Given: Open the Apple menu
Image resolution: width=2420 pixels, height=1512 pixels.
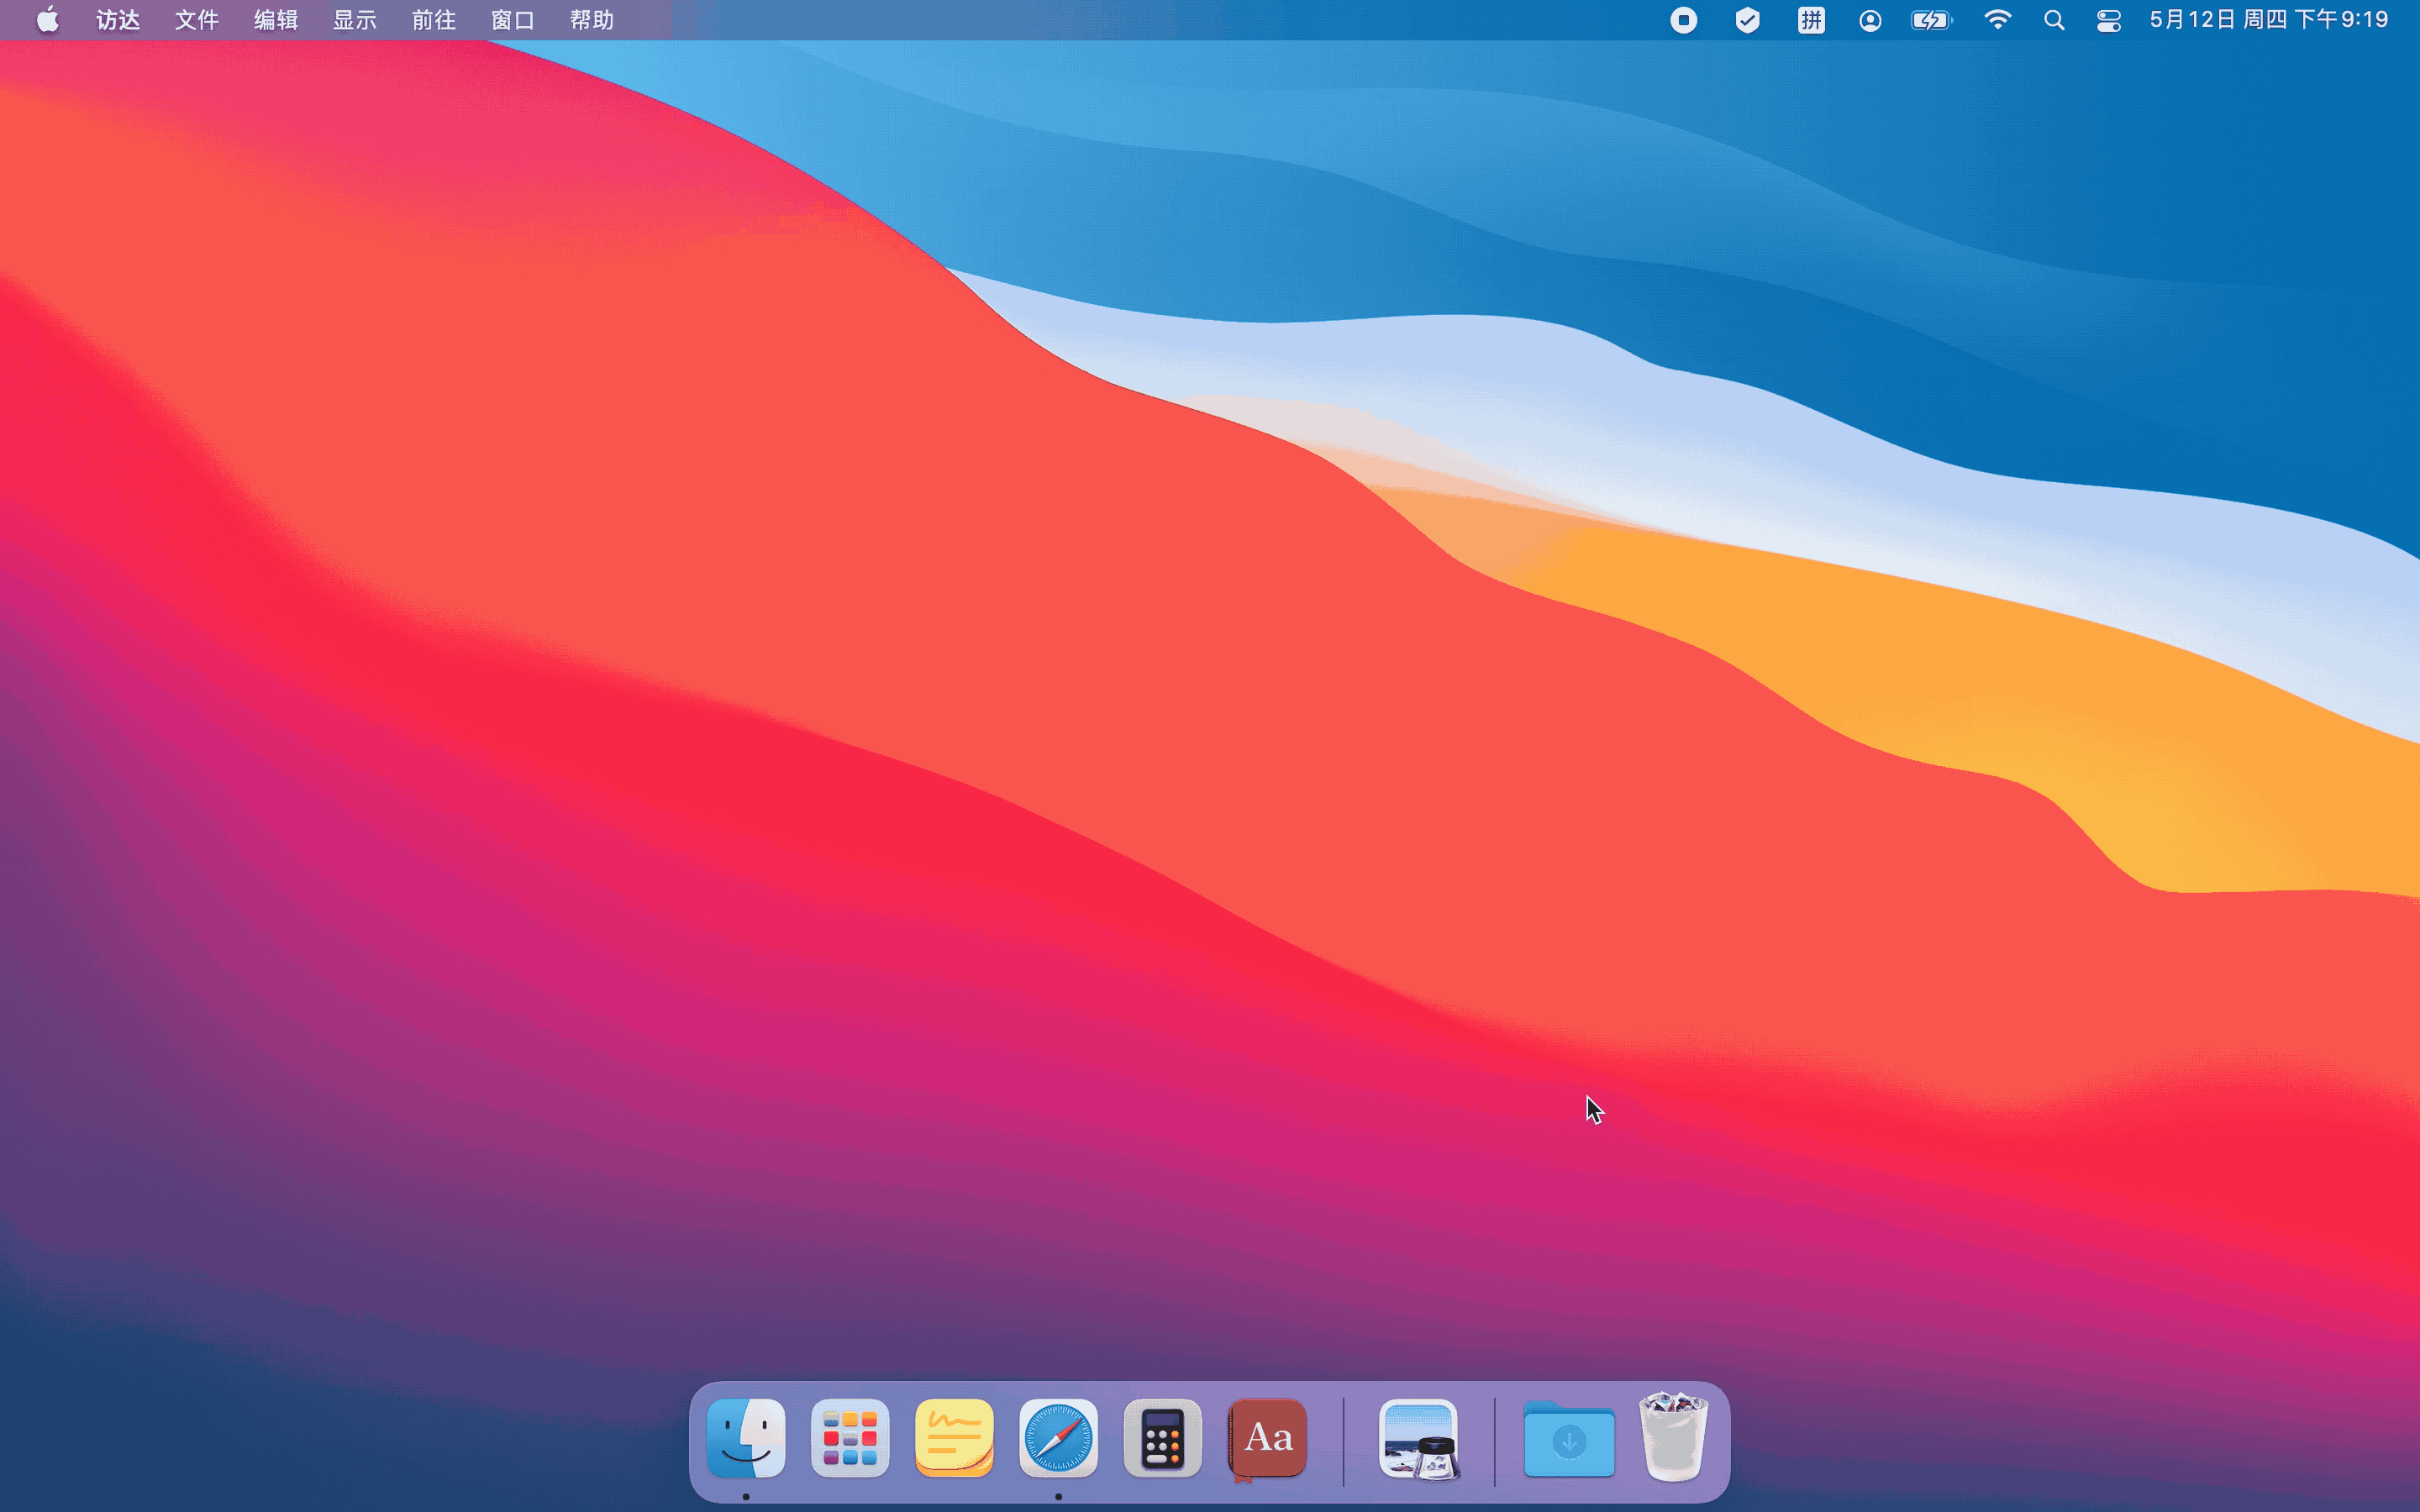Looking at the screenshot, I should point(47,20).
